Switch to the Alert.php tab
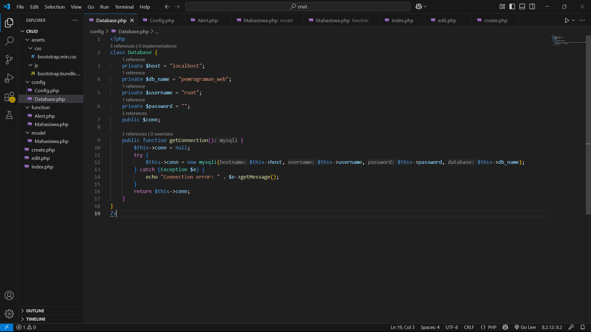Image resolution: width=591 pixels, height=332 pixels. (207, 20)
